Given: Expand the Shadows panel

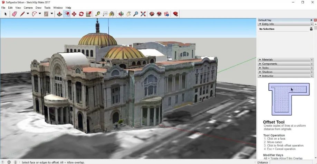Looking at the screenshot, I should tap(260, 72).
